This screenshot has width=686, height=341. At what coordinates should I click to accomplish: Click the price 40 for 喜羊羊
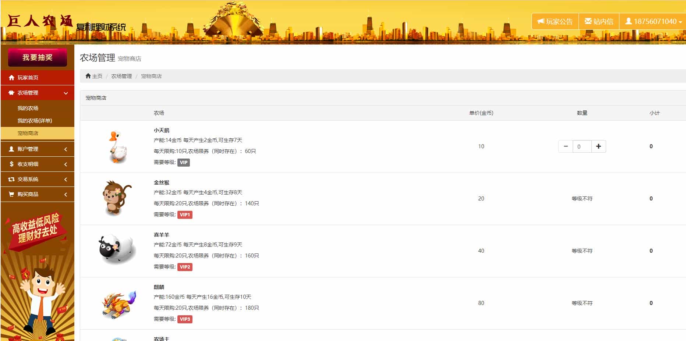[x=481, y=251]
